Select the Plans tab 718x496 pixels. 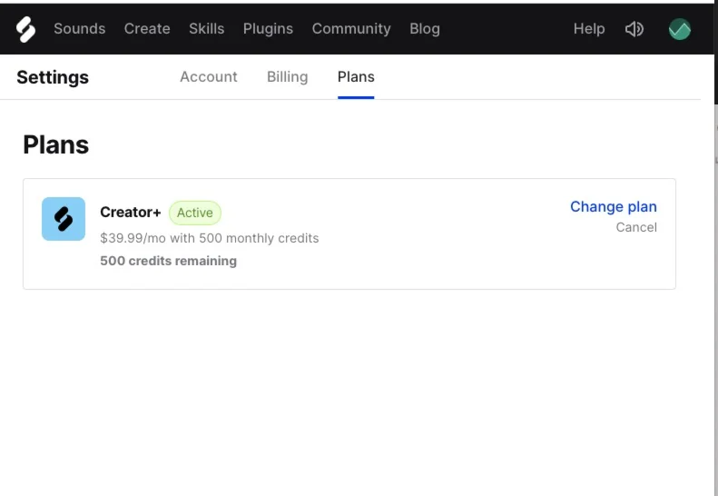coord(356,77)
